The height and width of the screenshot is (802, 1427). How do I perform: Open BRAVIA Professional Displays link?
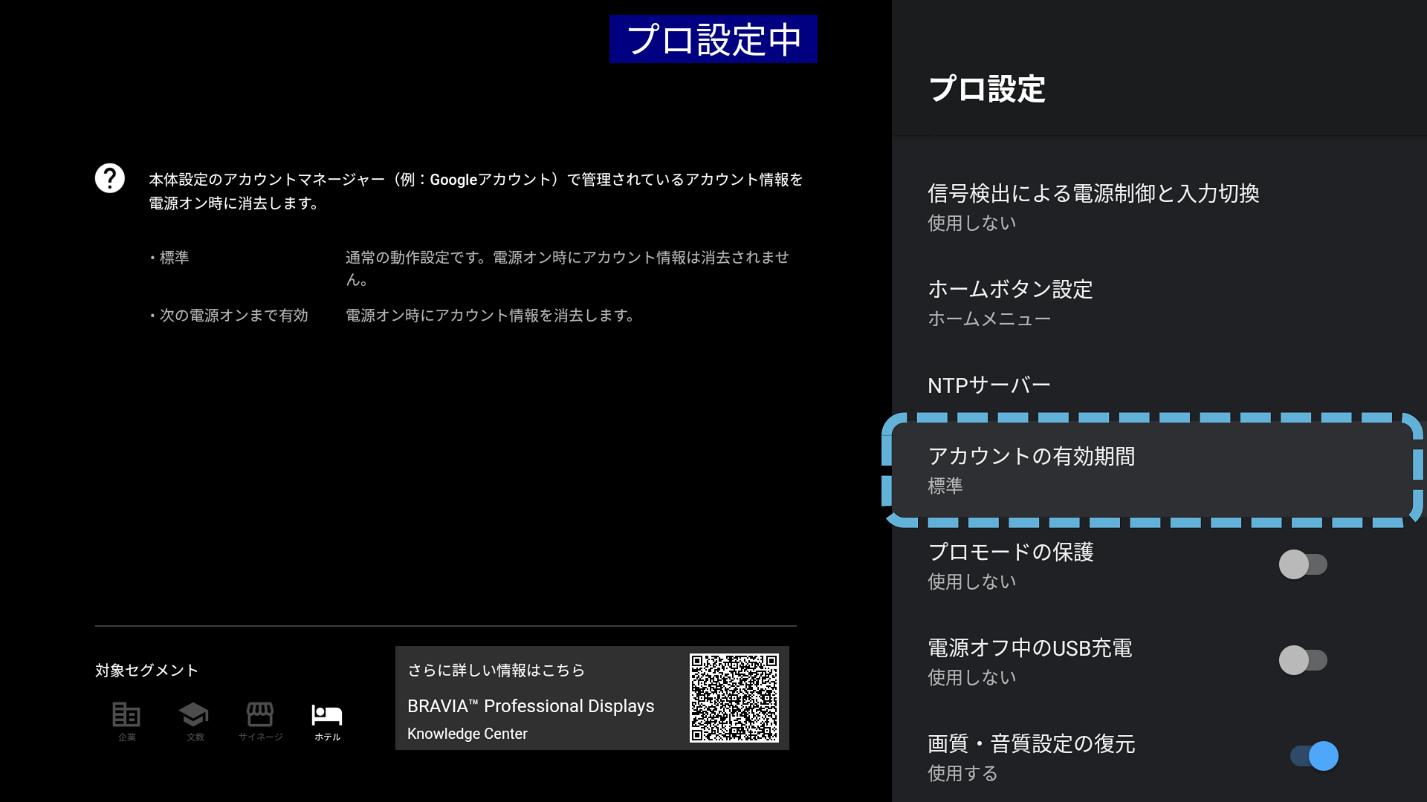531,706
